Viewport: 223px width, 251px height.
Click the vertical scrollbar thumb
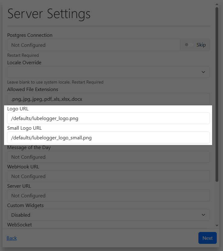(x=217, y=94)
